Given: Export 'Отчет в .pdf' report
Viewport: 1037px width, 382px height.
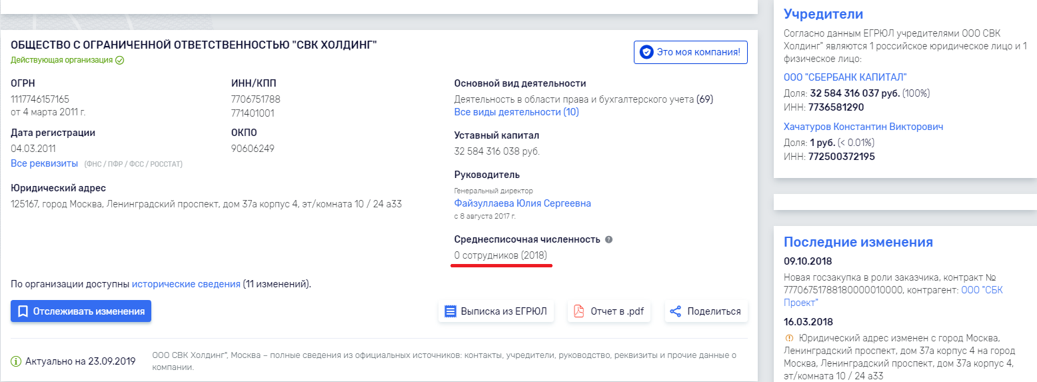Looking at the screenshot, I should coord(609,311).
